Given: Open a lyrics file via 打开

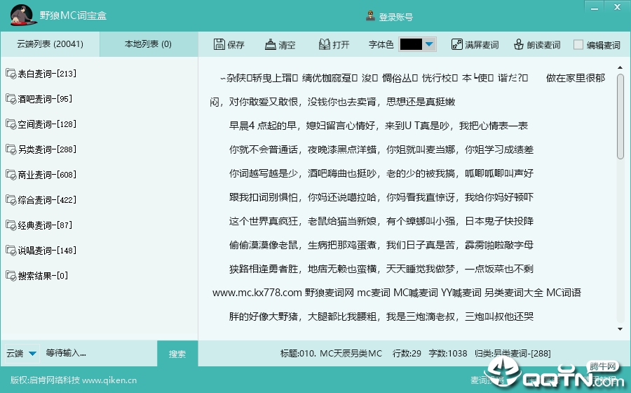Looking at the screenshot, I should coord(334,44).
